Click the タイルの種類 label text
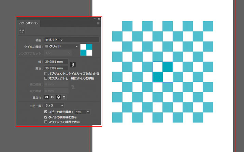The image size is (244, 152). [33, 46]
